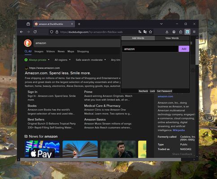217x179 pixels.
Task: Open the DuckDuckGo page side menu icon
Action: point(191,43)
